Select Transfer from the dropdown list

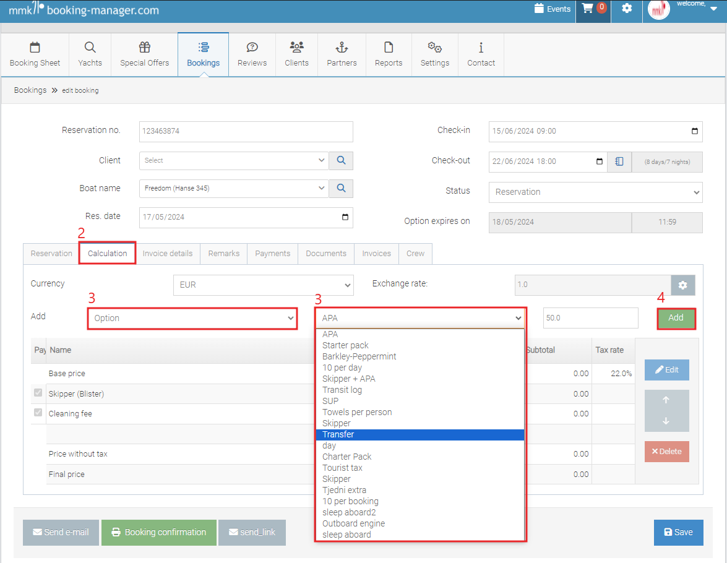[x=419, y=434]
